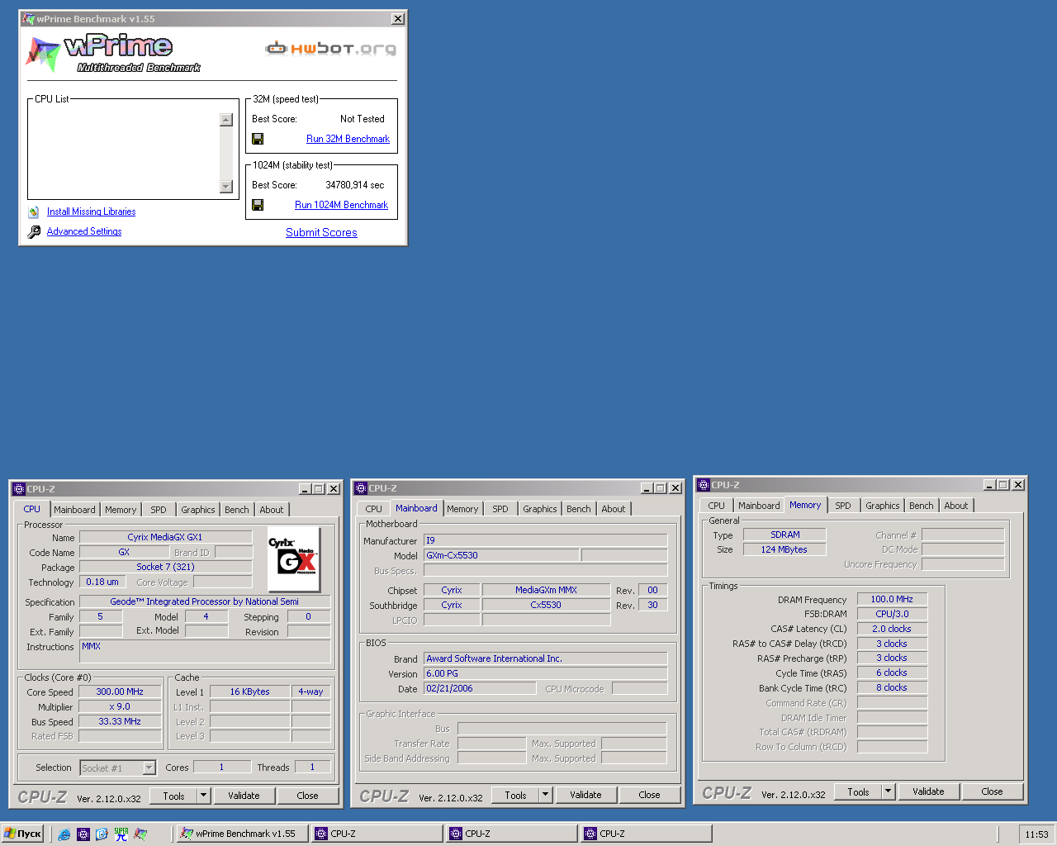This screenshot has width=1057, height=846.
Task: Click CPU List scrollbar up arrow
Action: pyautogui.click(x=226, y=120)
